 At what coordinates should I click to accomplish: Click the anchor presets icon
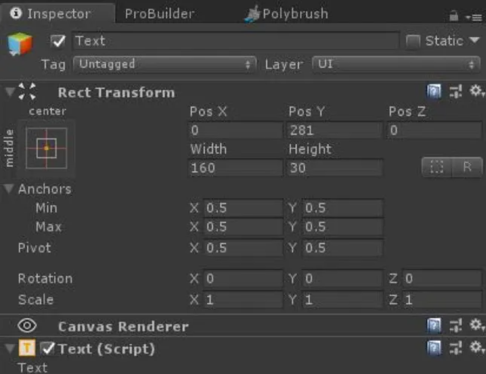[46, 148]
